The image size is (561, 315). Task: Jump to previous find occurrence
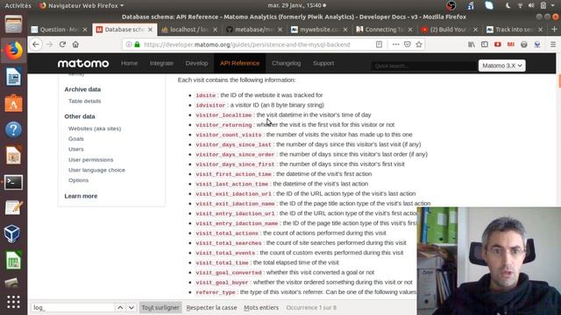[x=120, y=307]
